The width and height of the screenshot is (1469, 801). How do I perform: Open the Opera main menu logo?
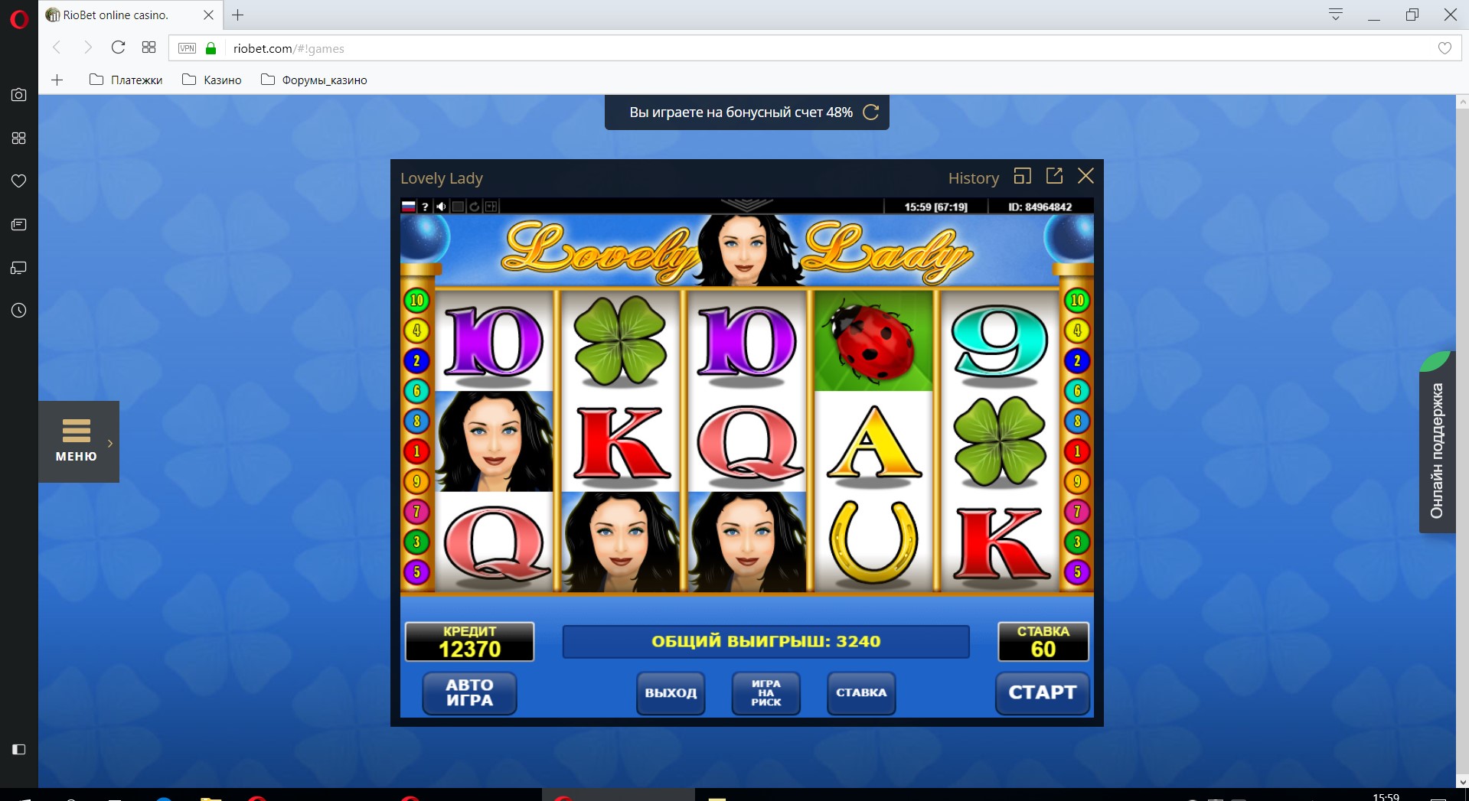coord(19,18)
